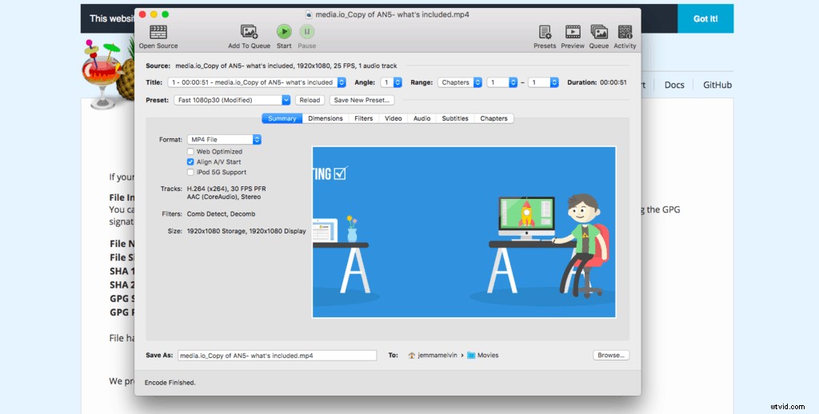The width and height of the screenshot is (819, 414).
Task: Click the Size 1920x1080 Storage text
Action: tap(246, 231)
